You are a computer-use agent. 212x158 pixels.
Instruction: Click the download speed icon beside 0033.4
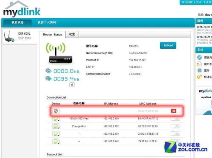click(x=48, y=78)
